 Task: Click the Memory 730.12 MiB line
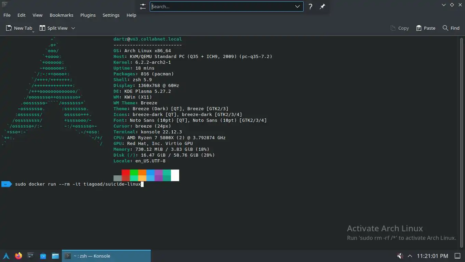[161, 149]
